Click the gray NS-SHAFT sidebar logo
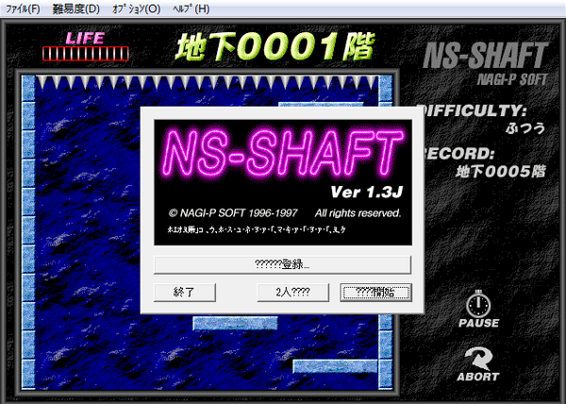 (486, 56)
